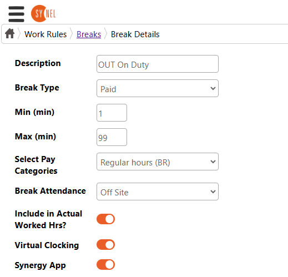288x277 pixels.
Task: Turn off the Virtual Clocking switch
Action: [x=105, y=245]
